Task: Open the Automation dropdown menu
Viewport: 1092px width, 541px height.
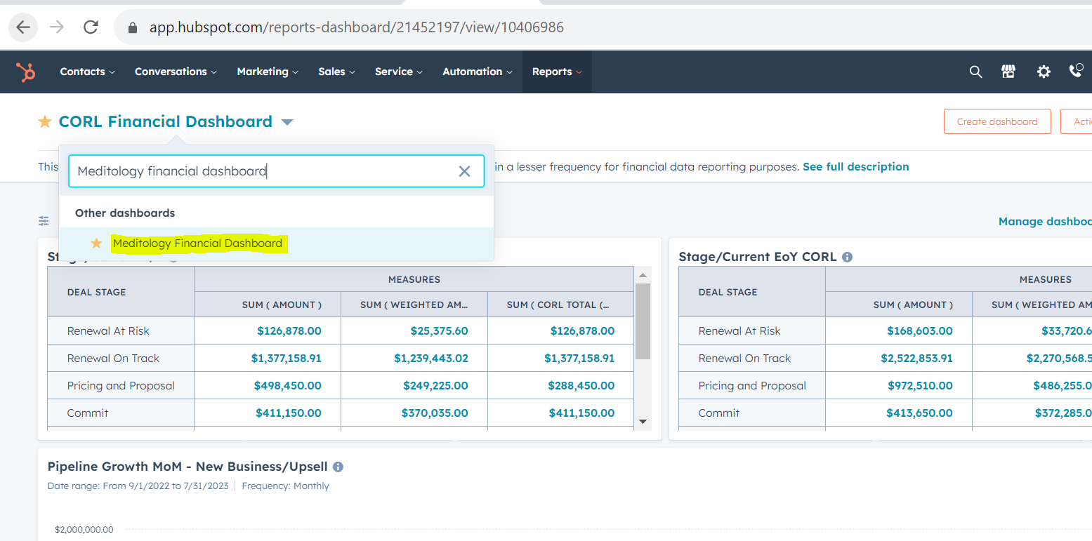Action: coord(477,72)
